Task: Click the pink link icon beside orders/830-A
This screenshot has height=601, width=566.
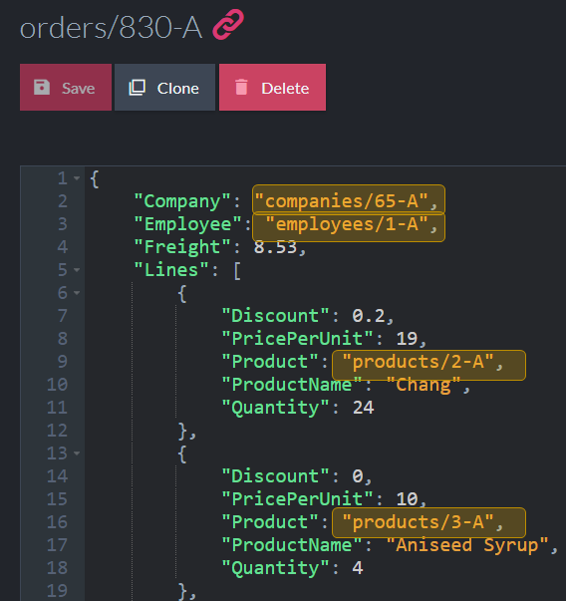Action: (x=228, y=25)
